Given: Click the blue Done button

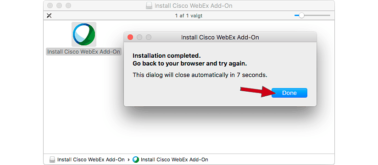Looking at the screenshot, I should [x=289, y=93].
